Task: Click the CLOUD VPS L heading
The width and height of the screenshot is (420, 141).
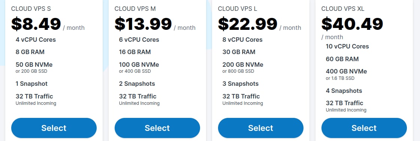Action: 238,9
